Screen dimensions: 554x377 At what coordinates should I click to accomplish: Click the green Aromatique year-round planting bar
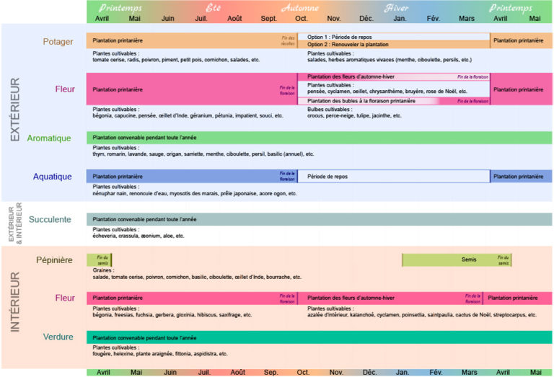[320, 138]
